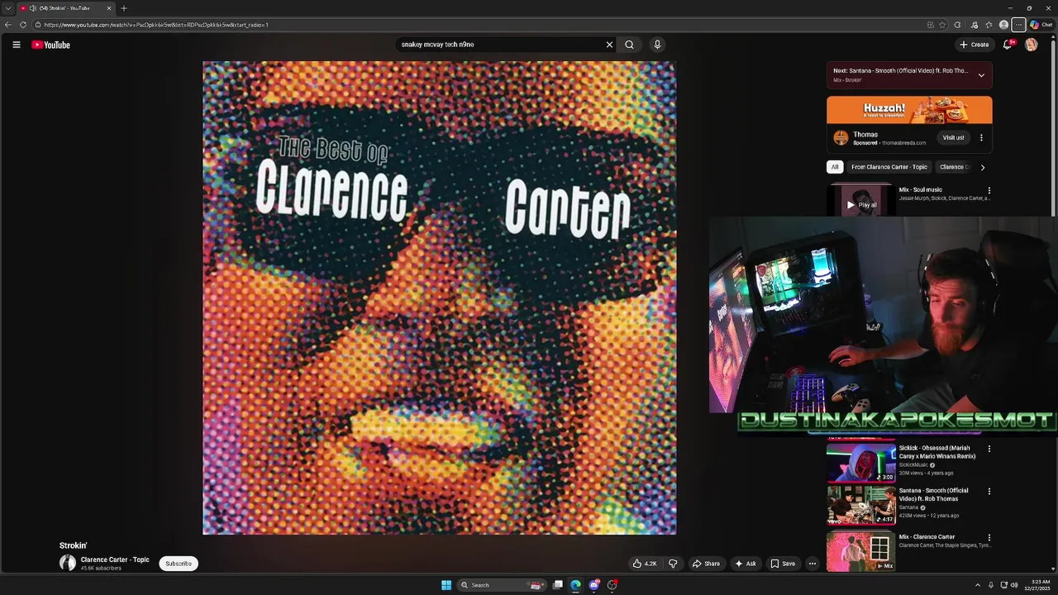The height and width of the screenshot is (595, 1058).
Task: Click the magnifier search button beside the query
Action: coord(629,45)
